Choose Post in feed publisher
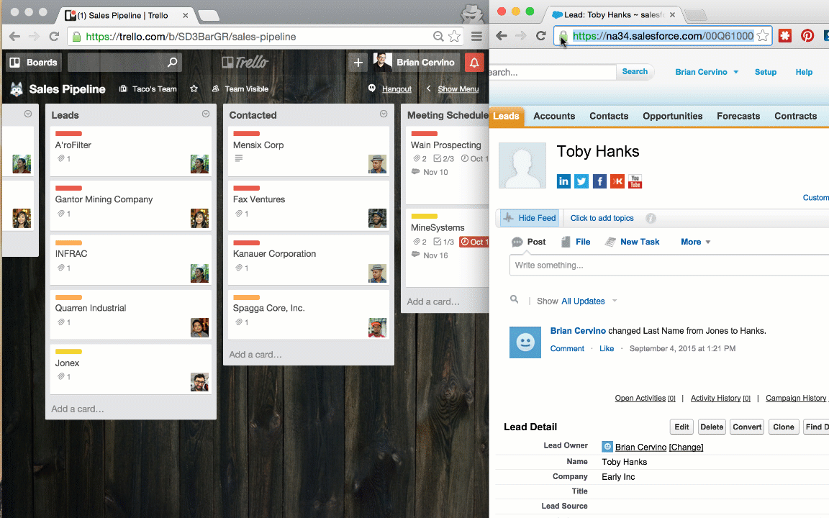This screenshot has width=829, height=518. coord(529,242)
